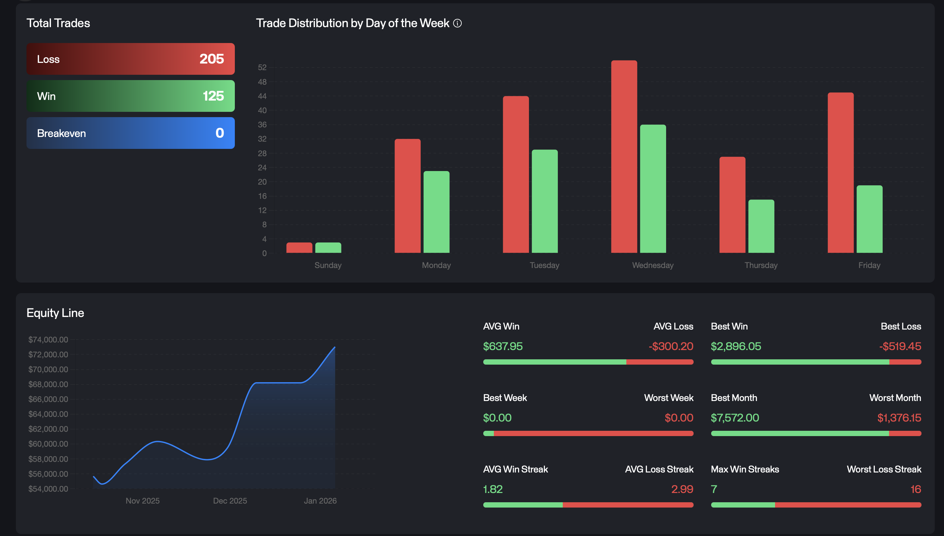Screen dimensions: 944x536
Task: Click Wednesday's red loss bar
Action: point(624,156)
